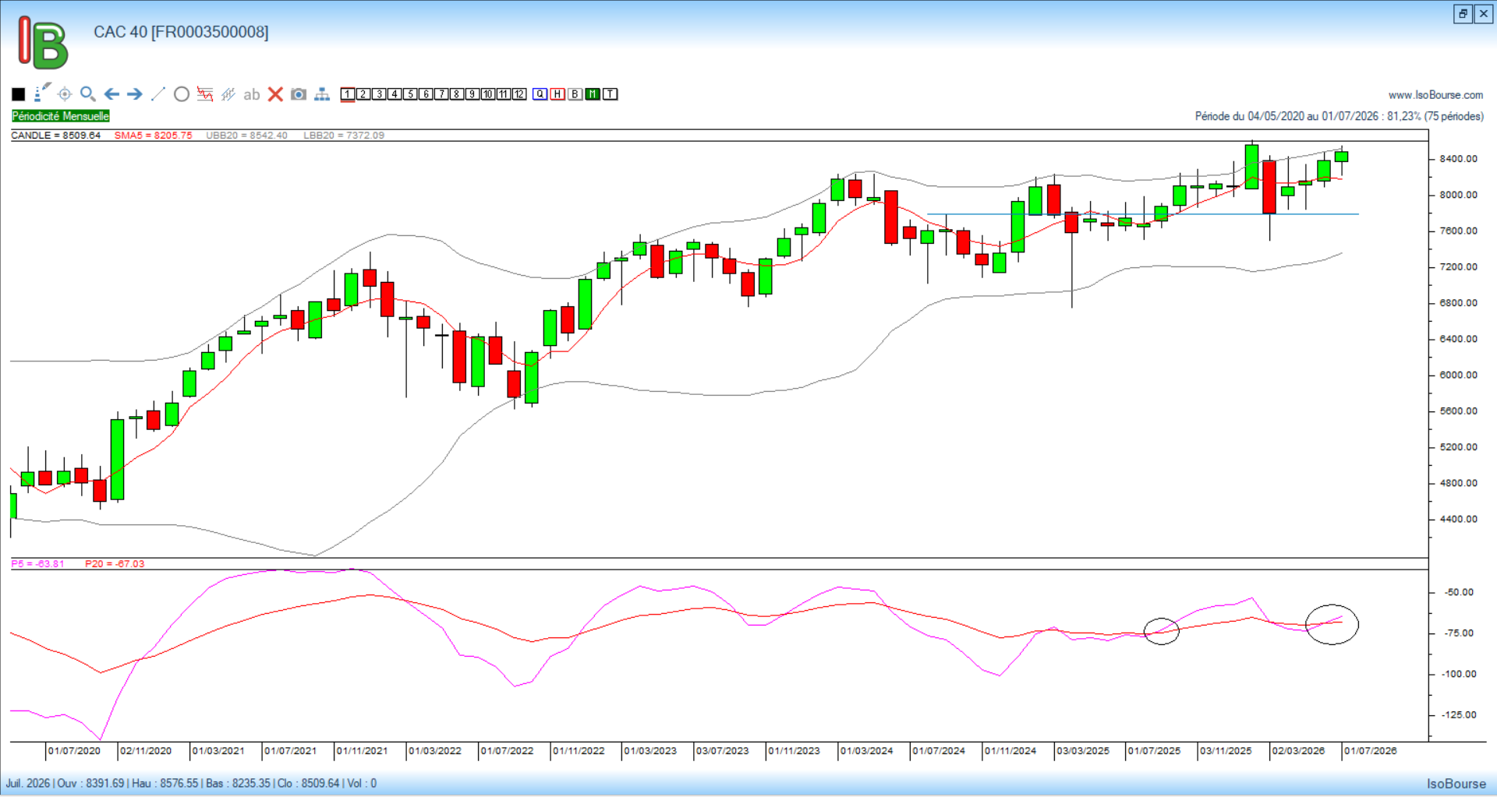
Task: Click the -125.00 oscillator scale label
Action: [x=1458, y=715]
